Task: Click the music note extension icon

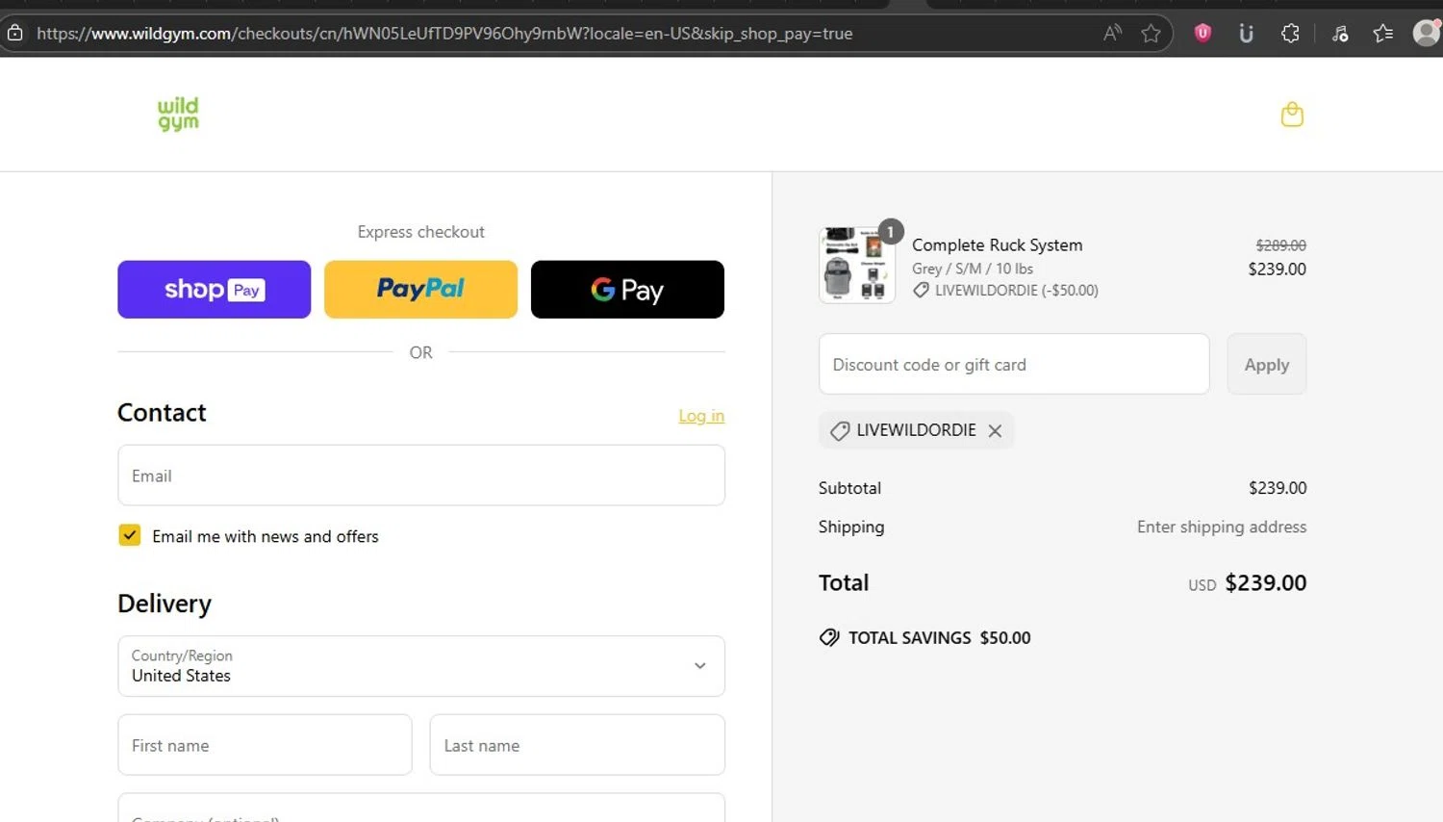Action: click(x=1340, y=34)
